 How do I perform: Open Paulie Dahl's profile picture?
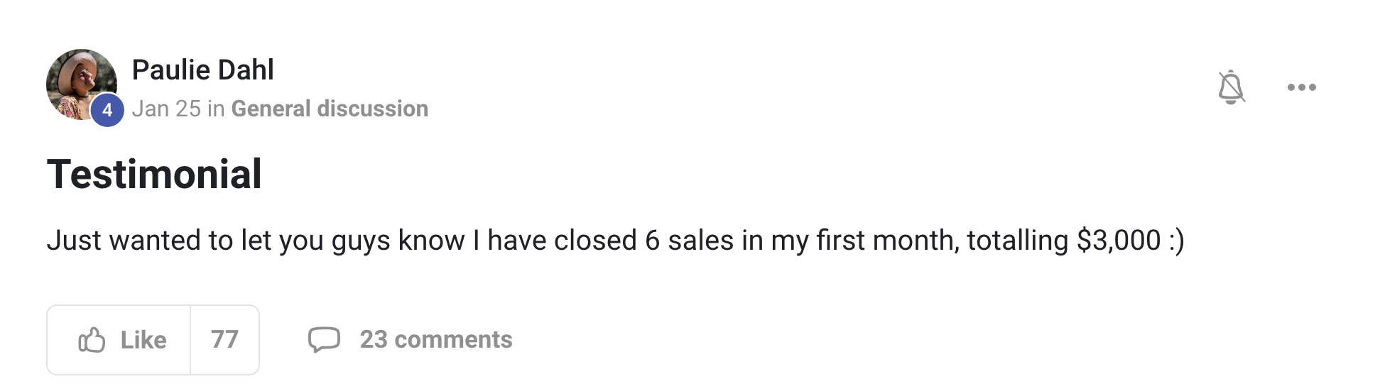[80, 82]
